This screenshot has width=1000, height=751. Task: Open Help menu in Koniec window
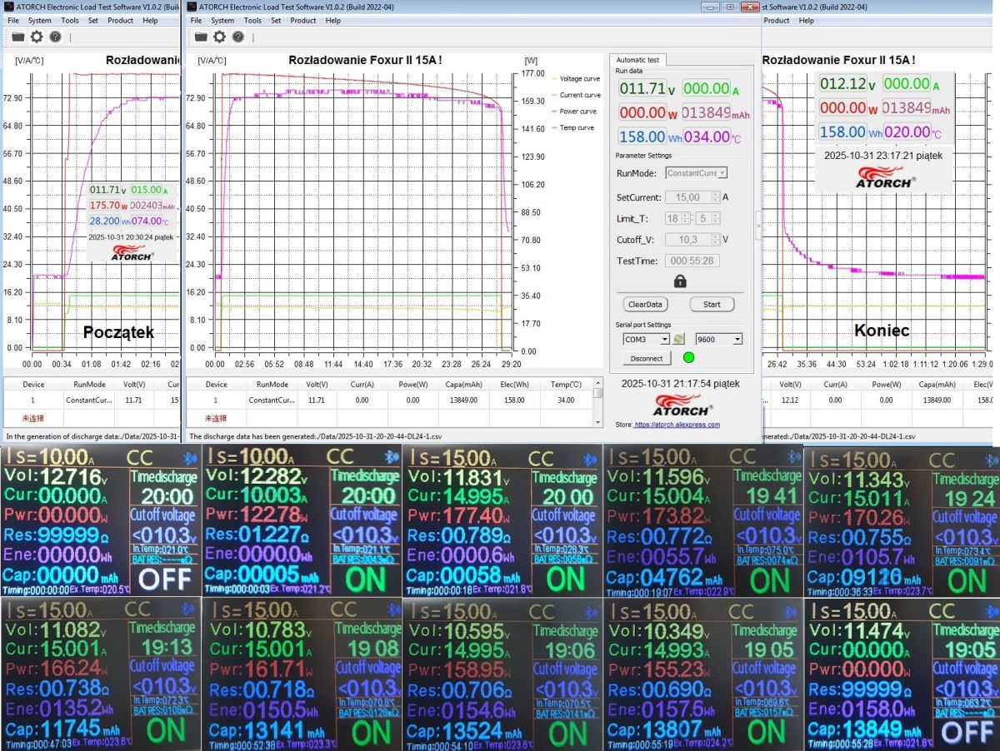[806, 20]
